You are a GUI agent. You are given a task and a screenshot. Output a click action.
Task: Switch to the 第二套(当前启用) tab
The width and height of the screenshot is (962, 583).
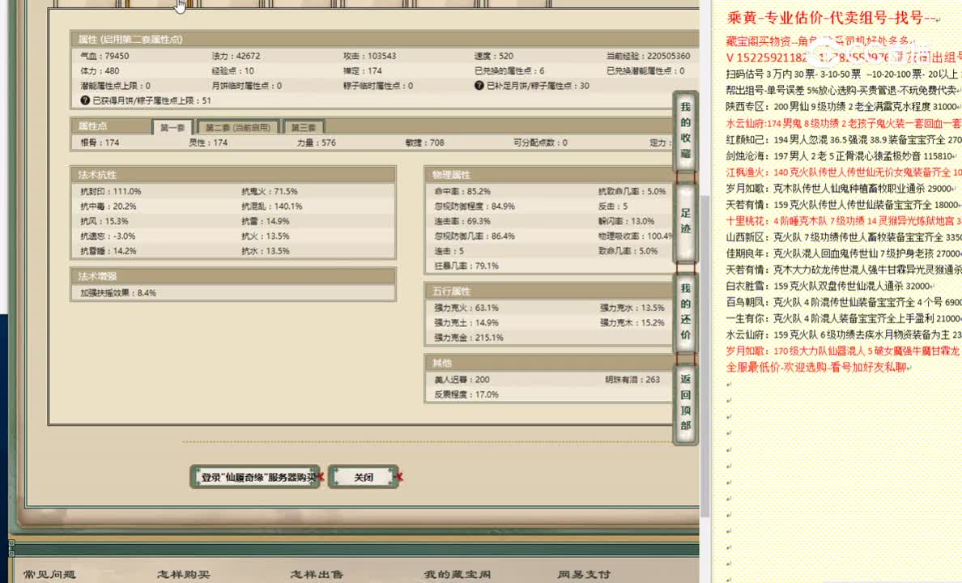point(238,128)
